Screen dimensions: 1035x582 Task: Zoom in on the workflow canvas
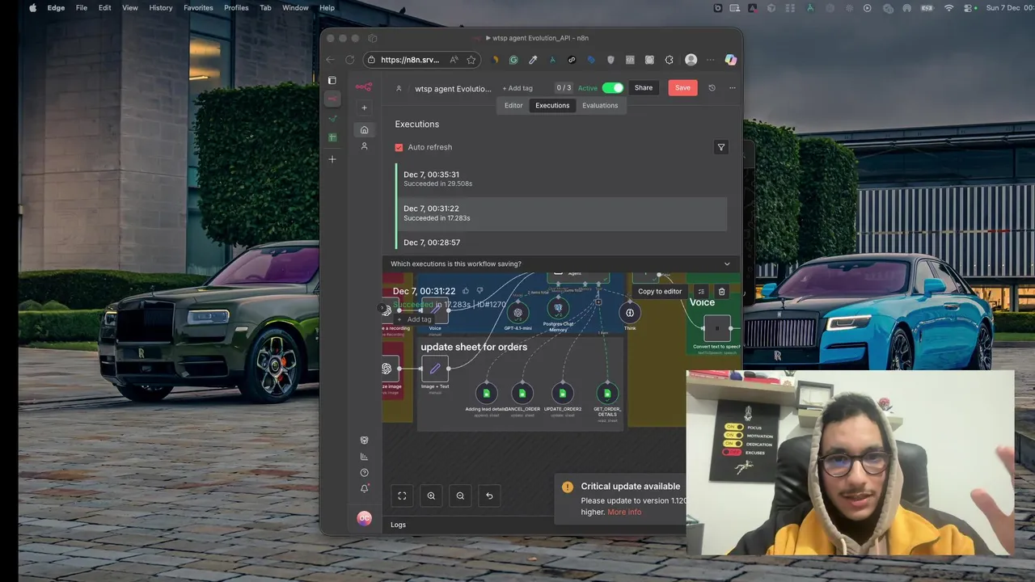(431, 496)
